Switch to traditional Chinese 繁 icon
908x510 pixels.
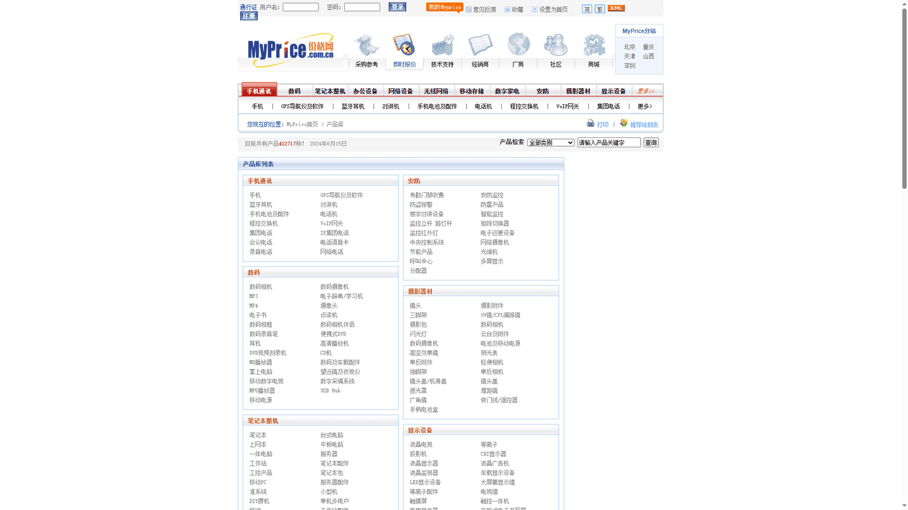click(x=600, y=9)
